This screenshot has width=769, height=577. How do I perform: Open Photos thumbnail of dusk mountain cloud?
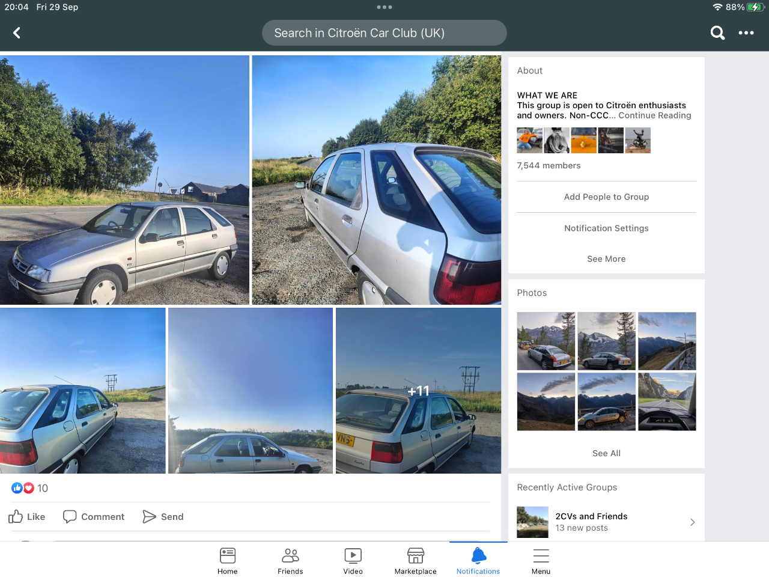click(546, 401)
